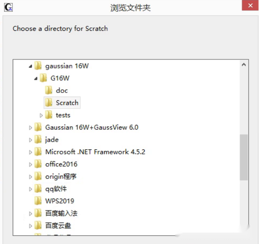Click the tests folder icon
This screenshot has height=244, width=259.
[49, 115]
